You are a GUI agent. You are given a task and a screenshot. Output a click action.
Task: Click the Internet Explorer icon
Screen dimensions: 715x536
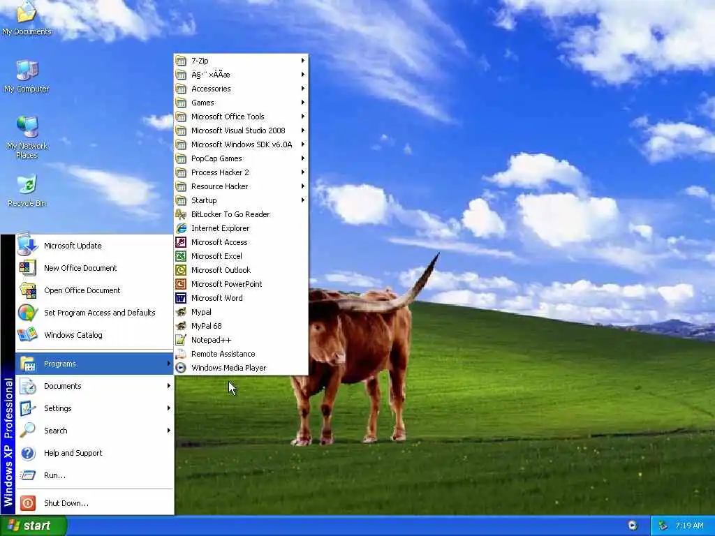pyautogui.click(x=181, y=228)
